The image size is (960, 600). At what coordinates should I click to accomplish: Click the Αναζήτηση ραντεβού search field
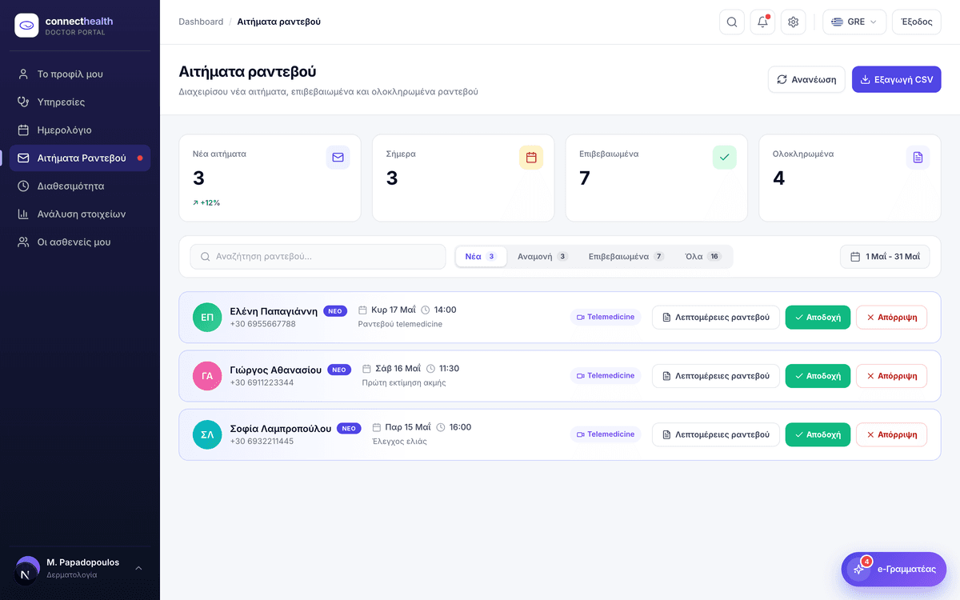pyautogui.click(x=318, y=257)
